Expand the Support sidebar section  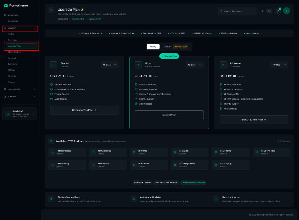click(x=20, y=96)
